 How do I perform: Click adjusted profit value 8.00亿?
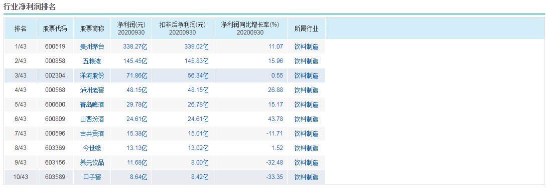[x=200, y=162]
